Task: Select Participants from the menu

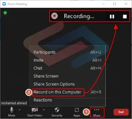Action: point(67,52)
